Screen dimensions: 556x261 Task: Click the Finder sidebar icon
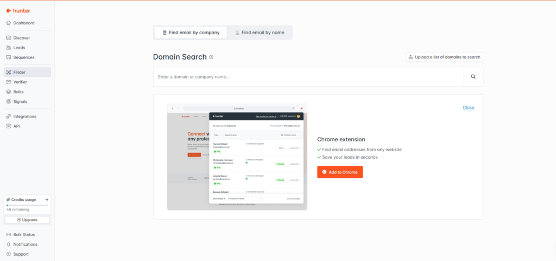tap(9, 72)
